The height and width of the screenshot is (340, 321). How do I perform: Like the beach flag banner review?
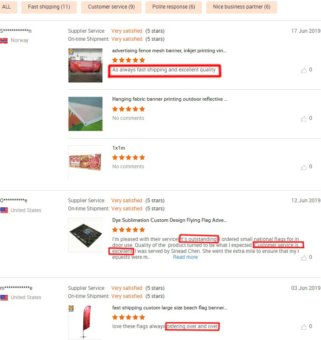(304, 327)
